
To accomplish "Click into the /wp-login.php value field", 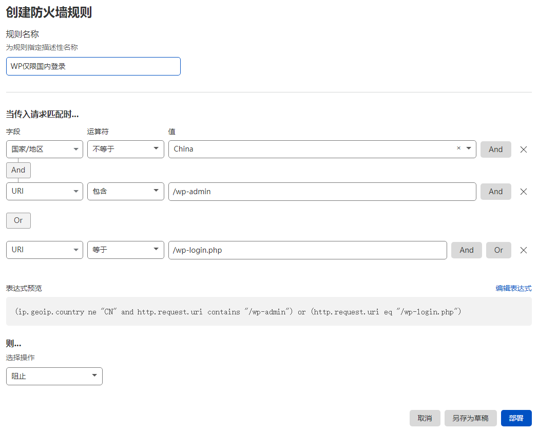I will click(x=308, y=250).
